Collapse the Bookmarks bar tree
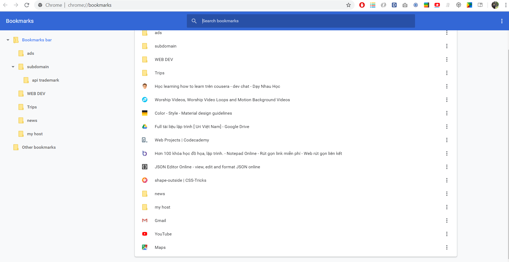Viewport: 509px width, 262px height. point(8,40)
